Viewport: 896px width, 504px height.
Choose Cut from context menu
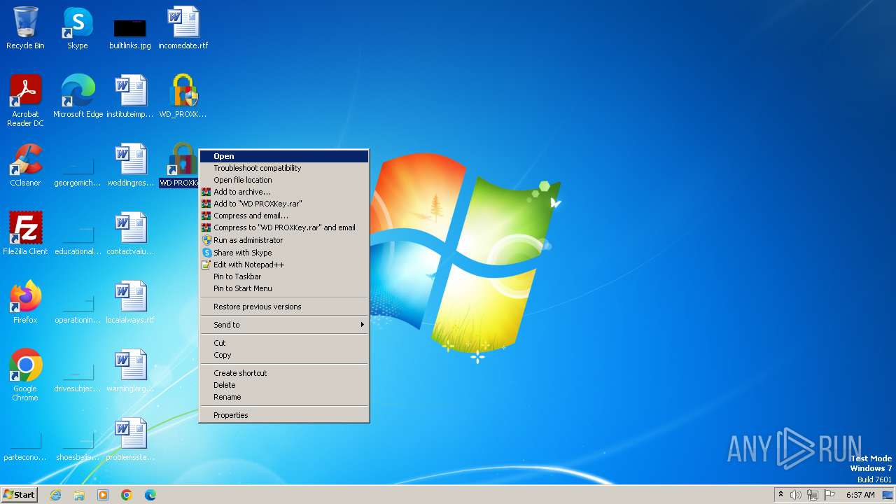[x=284, y=343]
